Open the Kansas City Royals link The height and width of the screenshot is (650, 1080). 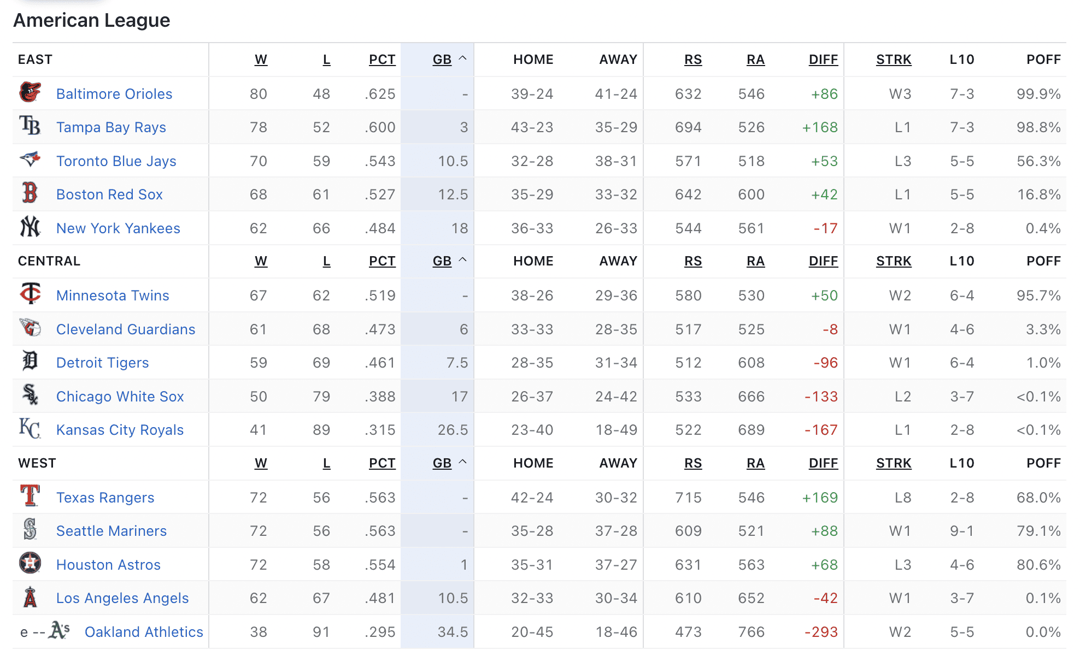[x=120, y=430]
